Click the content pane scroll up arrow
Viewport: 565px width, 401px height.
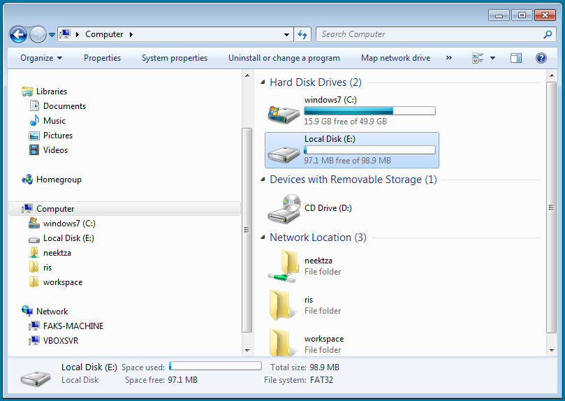coord(552,75)
